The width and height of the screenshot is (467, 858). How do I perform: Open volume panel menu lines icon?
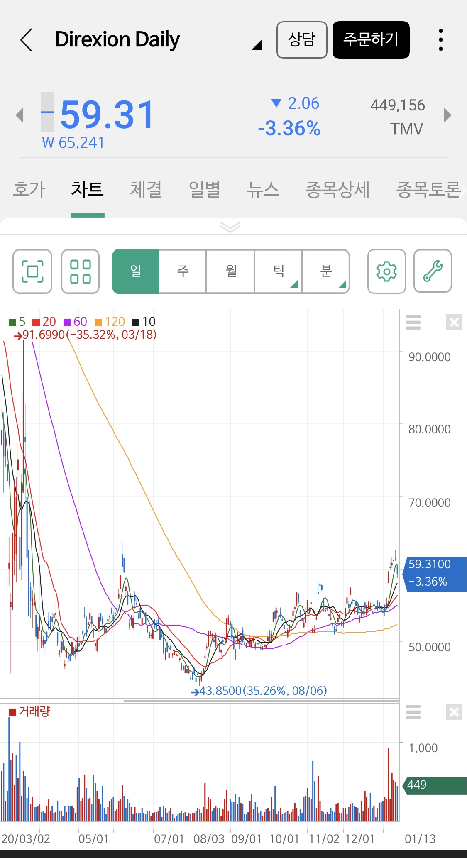click(413, 712)
